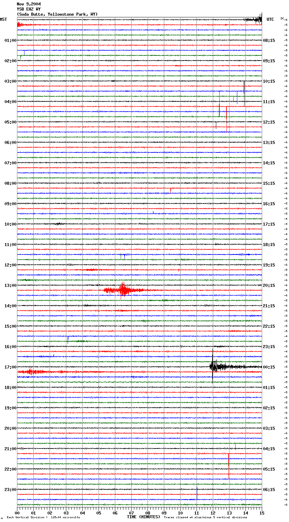The image size is (289, 522).
Task: Click the 'TIME (MINUTES)' axis title
Action: coord(143,517)
